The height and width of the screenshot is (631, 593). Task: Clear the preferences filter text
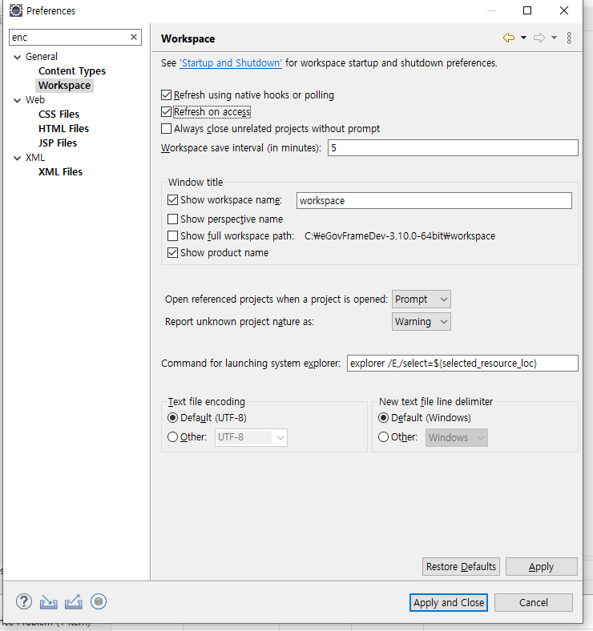coord(134,37)
